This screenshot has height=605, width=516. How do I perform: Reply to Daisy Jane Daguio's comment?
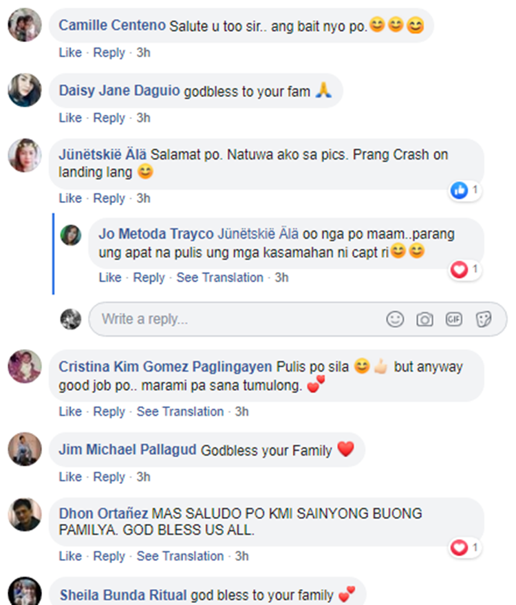pos(109,118)
